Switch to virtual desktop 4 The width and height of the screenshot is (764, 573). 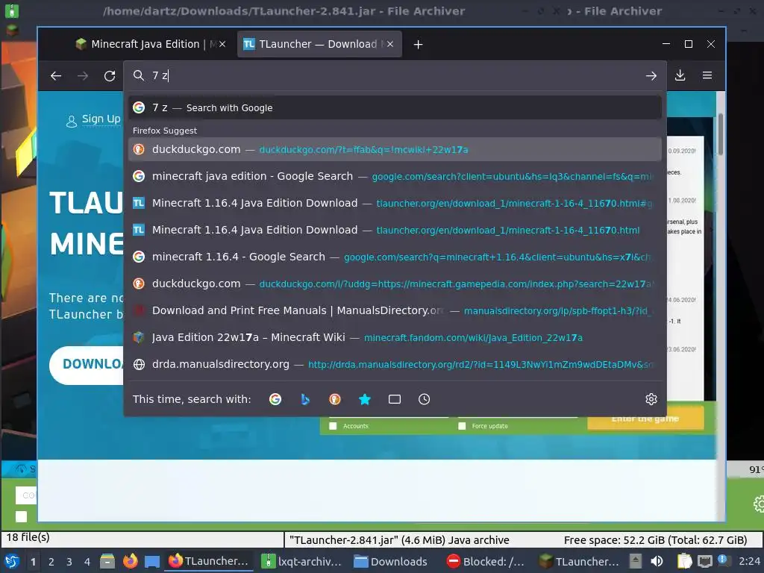[87, 562]
